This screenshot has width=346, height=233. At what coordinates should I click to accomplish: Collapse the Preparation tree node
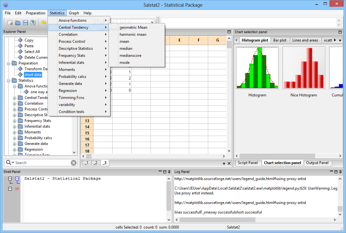point(8,64)
